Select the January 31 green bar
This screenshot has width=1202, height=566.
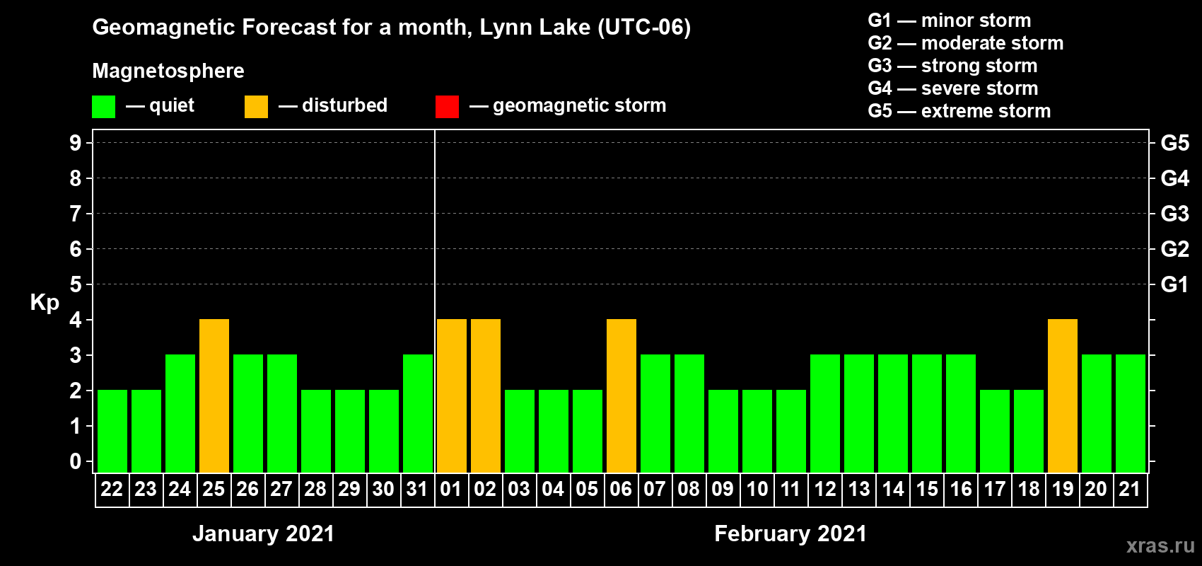tap(418, 413)
